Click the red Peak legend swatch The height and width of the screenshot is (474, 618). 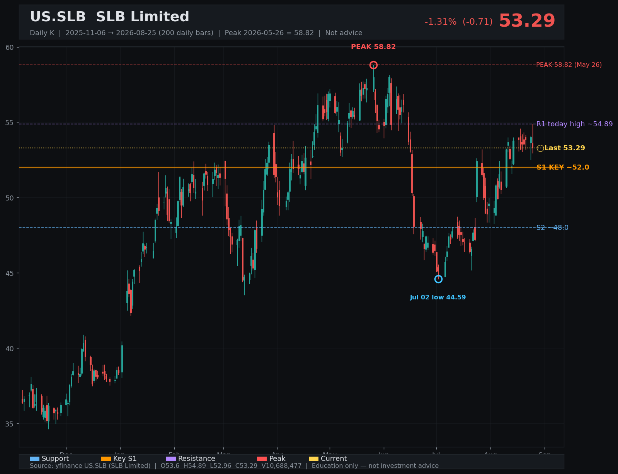(x=262, y=459)
